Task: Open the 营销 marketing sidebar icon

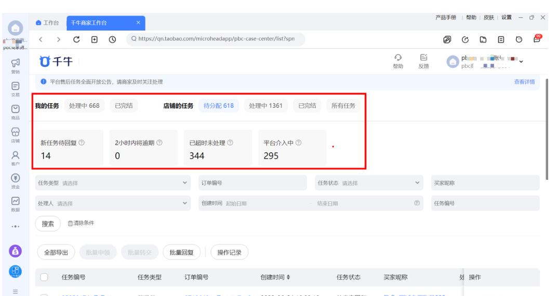Action: [15, 64]
